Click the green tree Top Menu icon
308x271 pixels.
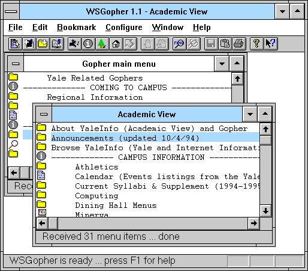point(102,43)
